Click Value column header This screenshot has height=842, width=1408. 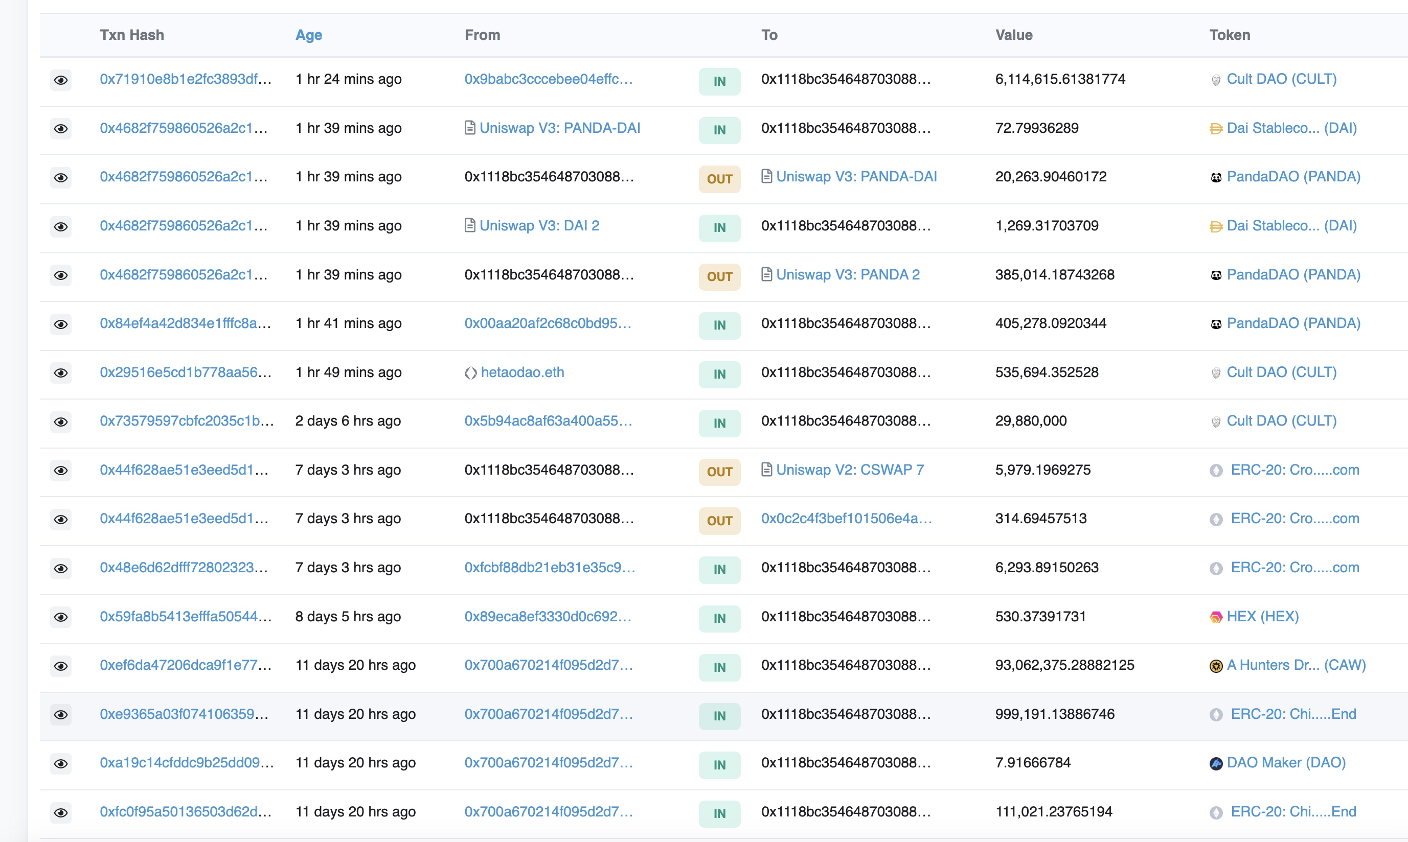[x=1014, y=35]
